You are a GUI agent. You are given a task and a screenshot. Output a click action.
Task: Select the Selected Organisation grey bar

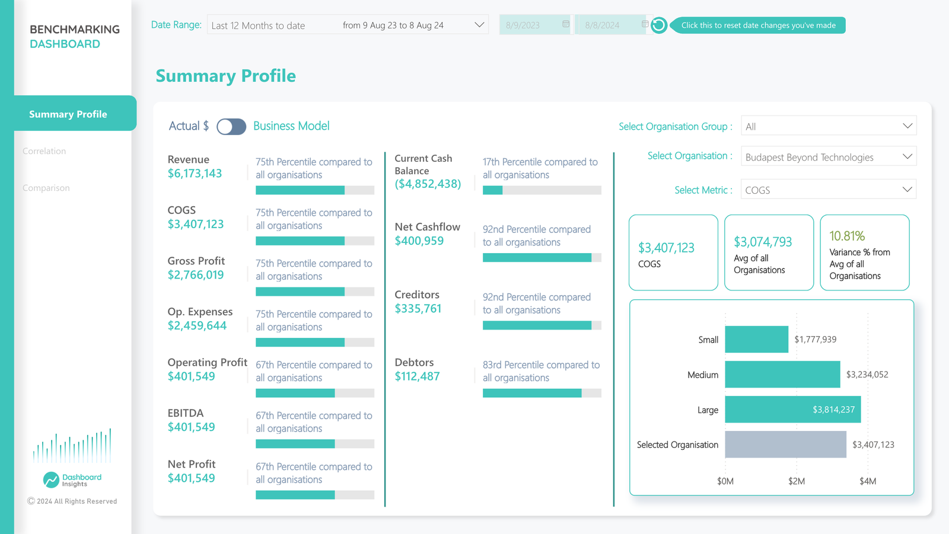(785, 445)
